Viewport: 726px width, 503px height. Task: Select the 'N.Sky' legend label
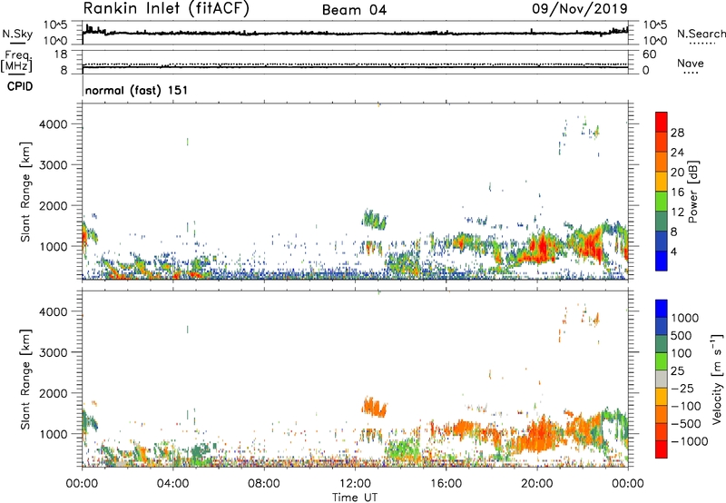coord(17,34)
